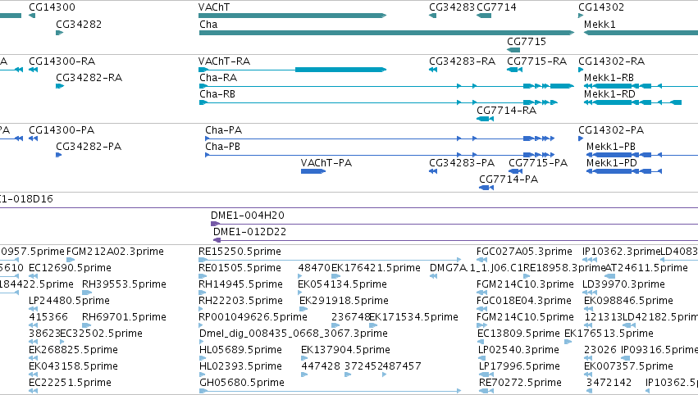
Task: Click the CG34283 gene label
Action: [x=452, y=7]
